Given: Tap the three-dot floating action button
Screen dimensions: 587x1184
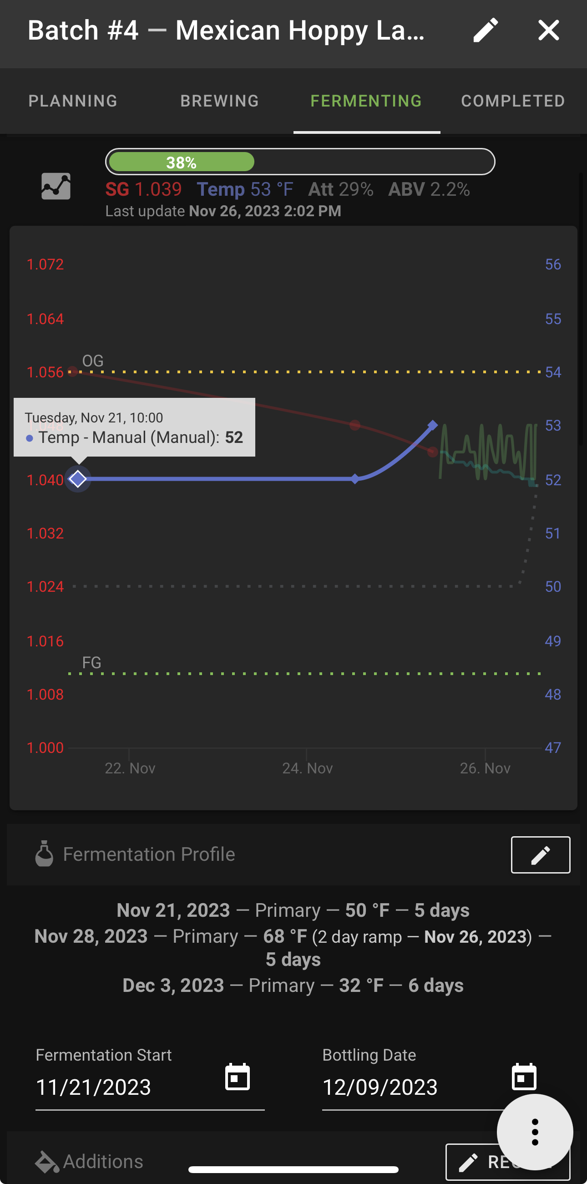Looking at the screenshot, I should [535, 1132].
